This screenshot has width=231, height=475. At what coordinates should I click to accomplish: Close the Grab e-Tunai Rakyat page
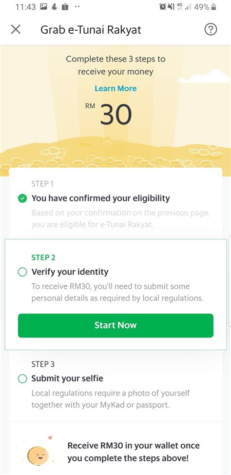[16, 30]
